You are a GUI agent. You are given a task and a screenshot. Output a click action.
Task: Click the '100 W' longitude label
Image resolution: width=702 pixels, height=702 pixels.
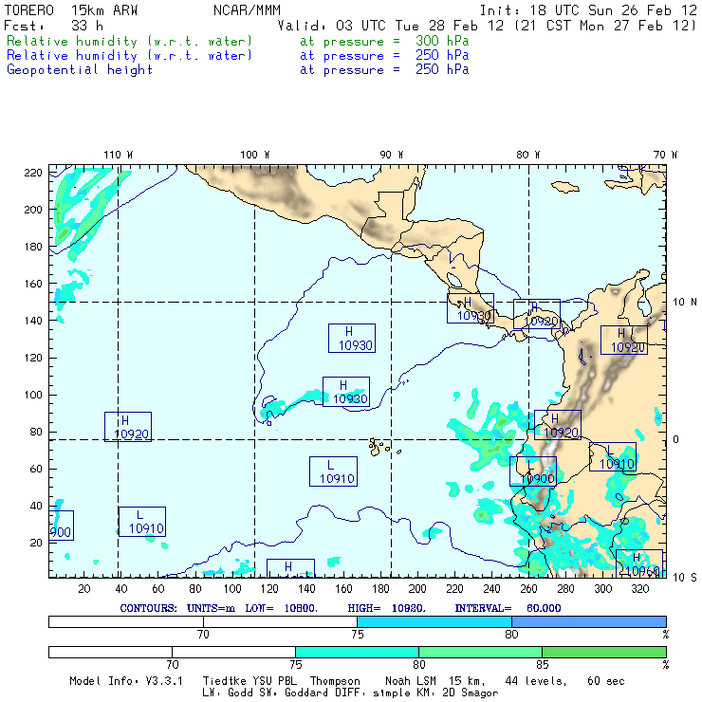click(255, 155)
